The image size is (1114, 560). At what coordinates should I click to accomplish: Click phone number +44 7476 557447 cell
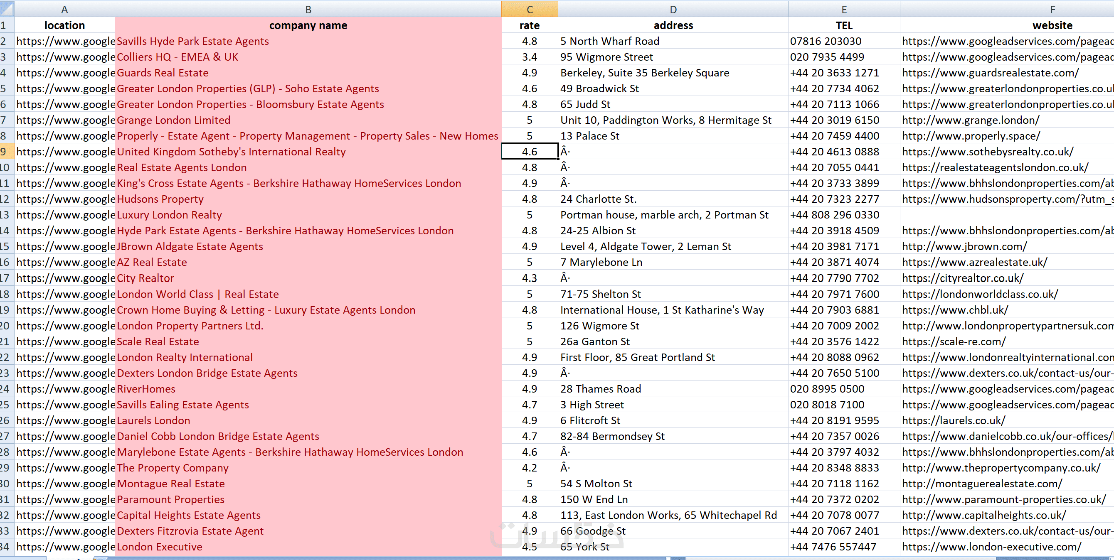pyautogui.click(x=833, y=547)
